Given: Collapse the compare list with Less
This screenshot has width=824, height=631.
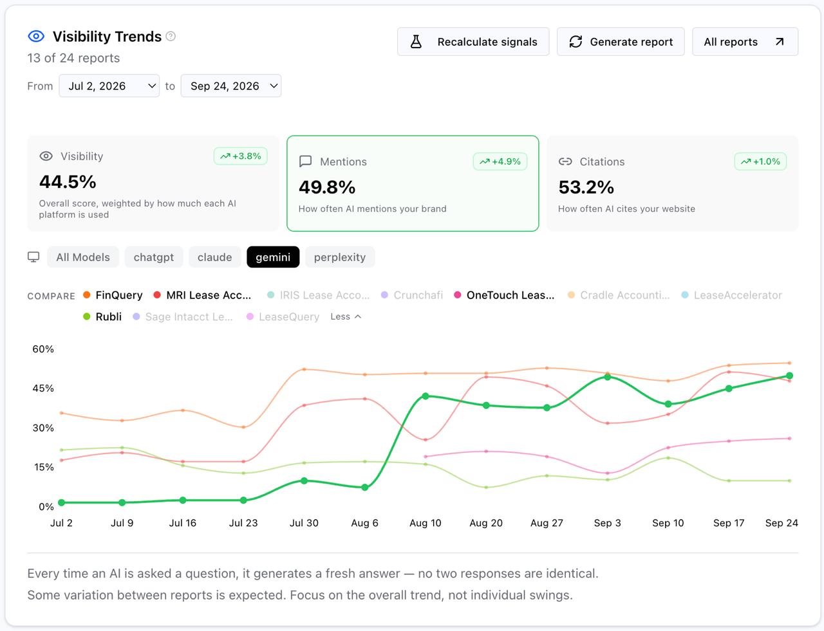Looking at the screenshot, I should coord(346,316).
